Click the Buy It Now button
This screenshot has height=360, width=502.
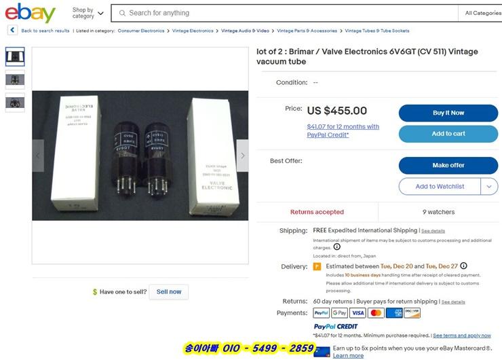448,113
